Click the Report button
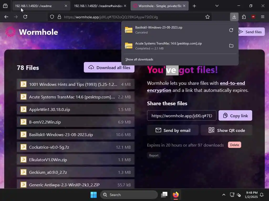Viewport: 269px width, 201px height. click(154, 155)
